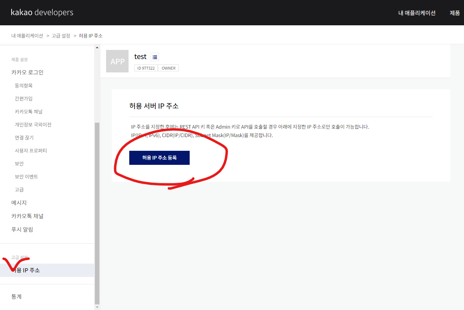
Task: Click the OWNER badge
Action: point(169,68)
